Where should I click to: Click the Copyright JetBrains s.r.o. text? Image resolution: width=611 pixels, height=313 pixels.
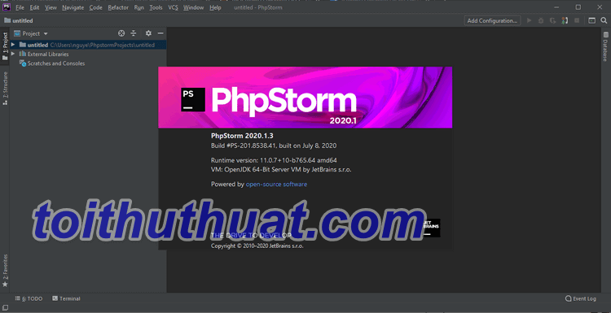point(257,246)
